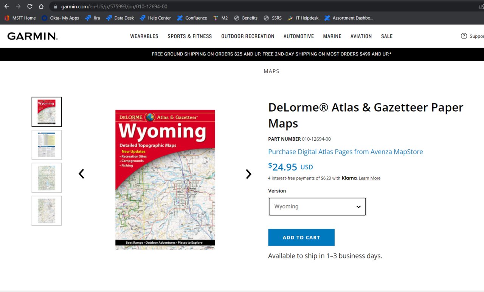This screenshot has height=292, width=484.
Task: Open the Sale menu
Action: pos(387,36)
